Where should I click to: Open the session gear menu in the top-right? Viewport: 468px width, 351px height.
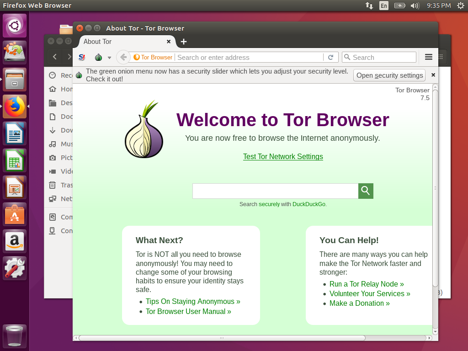click(461, 5)
